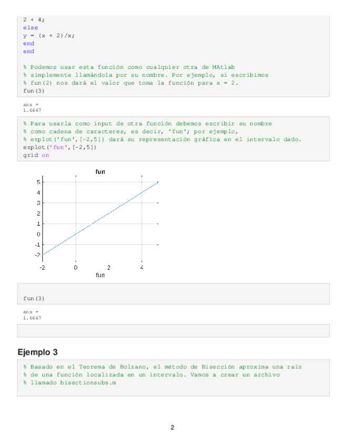The image size is (345, 447).
Task: Click the empty gray block above Ejemplo 3
Action: pos(173,331)
